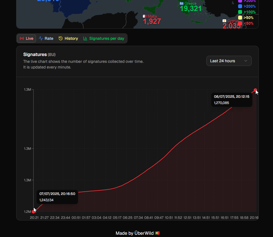Click the chart's latest data point
This screenshot has height=237, width=273.
click(255, 90)
